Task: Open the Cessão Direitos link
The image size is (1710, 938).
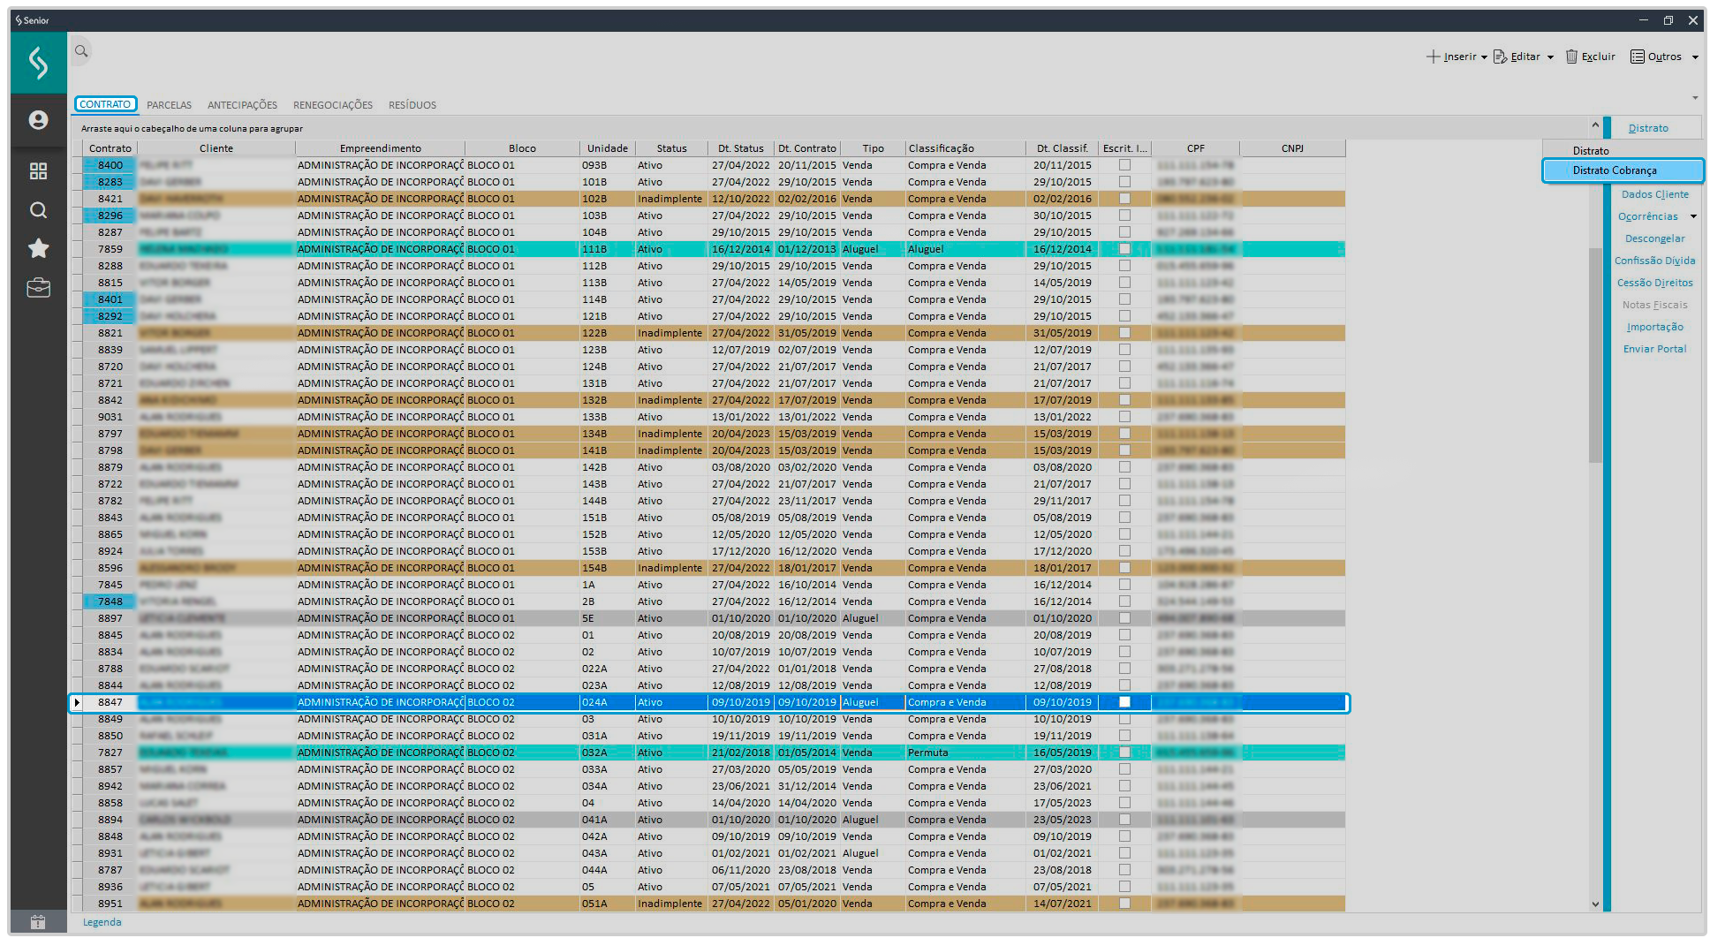Action: 1655,283
